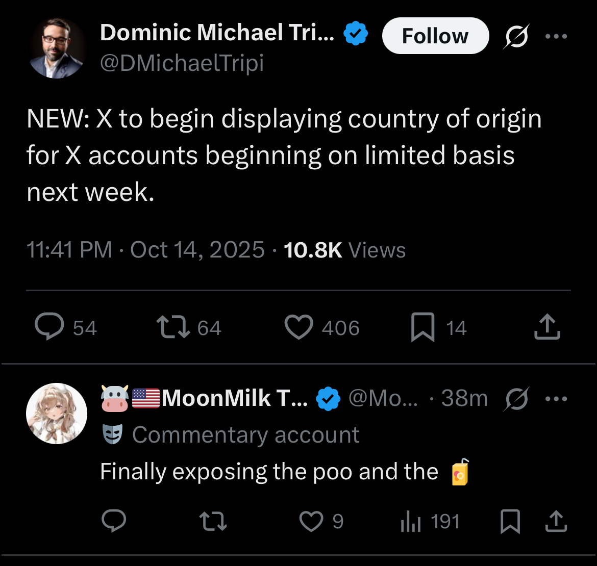Open three-dot menu on main tweet

pos(556,37)
